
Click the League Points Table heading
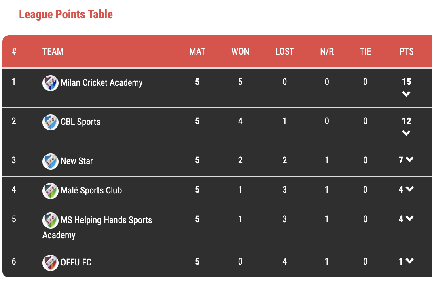tap(66, 15)
